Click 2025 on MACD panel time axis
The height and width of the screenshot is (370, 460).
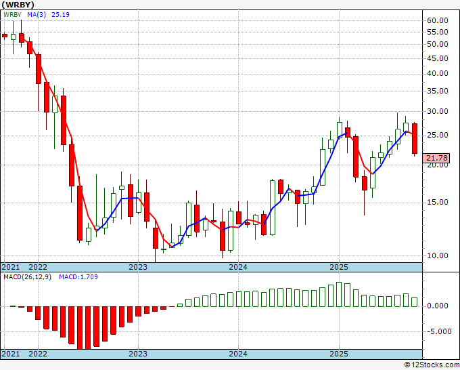pos(339,354)
